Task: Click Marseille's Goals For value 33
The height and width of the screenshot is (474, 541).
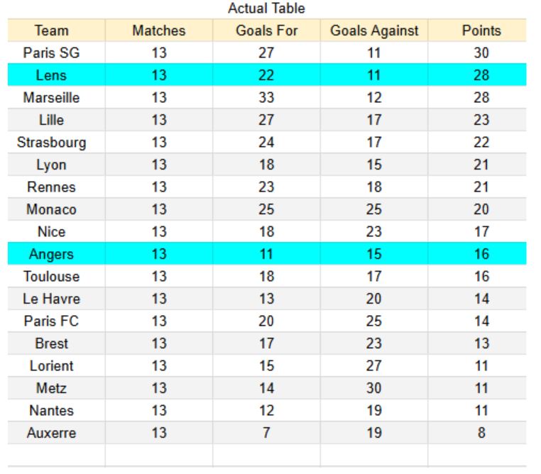Action: [x=266, y=97]
